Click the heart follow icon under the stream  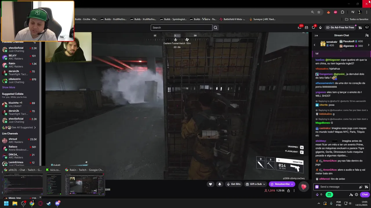210,184
